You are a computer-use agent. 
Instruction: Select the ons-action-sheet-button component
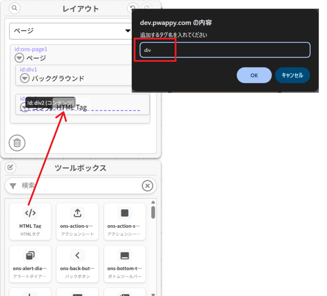pyautogui.click(x=124, y=222)
